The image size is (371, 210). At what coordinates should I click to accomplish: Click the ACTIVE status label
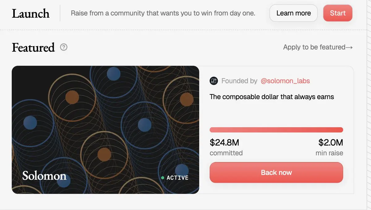tap(177, 178)
